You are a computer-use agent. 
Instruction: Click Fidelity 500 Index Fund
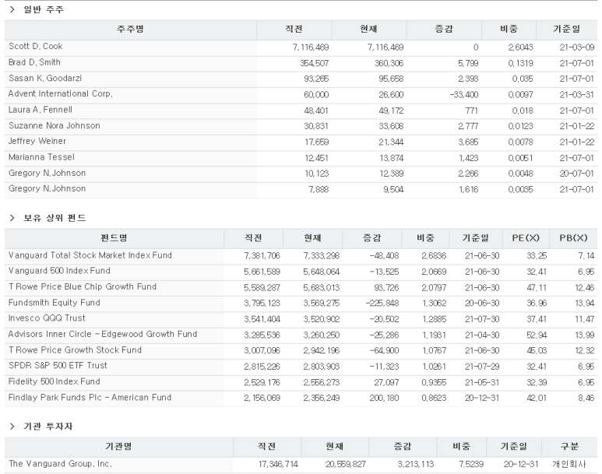point(55,381)
